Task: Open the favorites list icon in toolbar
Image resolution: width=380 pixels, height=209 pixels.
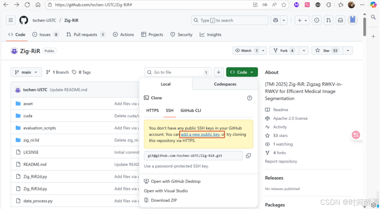Action: click(x=340, y=4)
